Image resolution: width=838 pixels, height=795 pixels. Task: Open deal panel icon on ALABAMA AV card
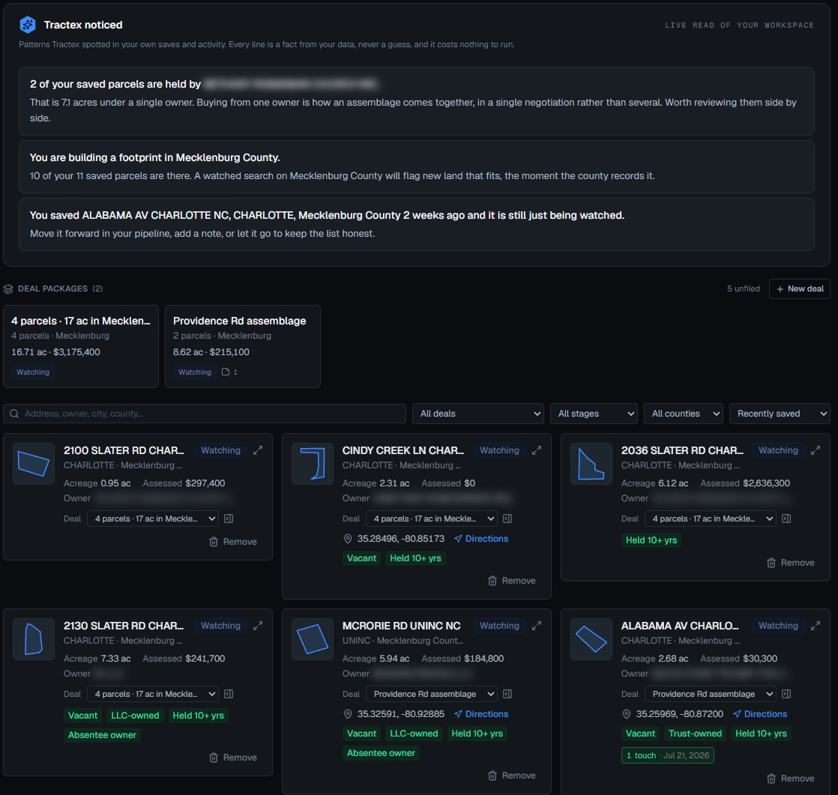[787, 694]
